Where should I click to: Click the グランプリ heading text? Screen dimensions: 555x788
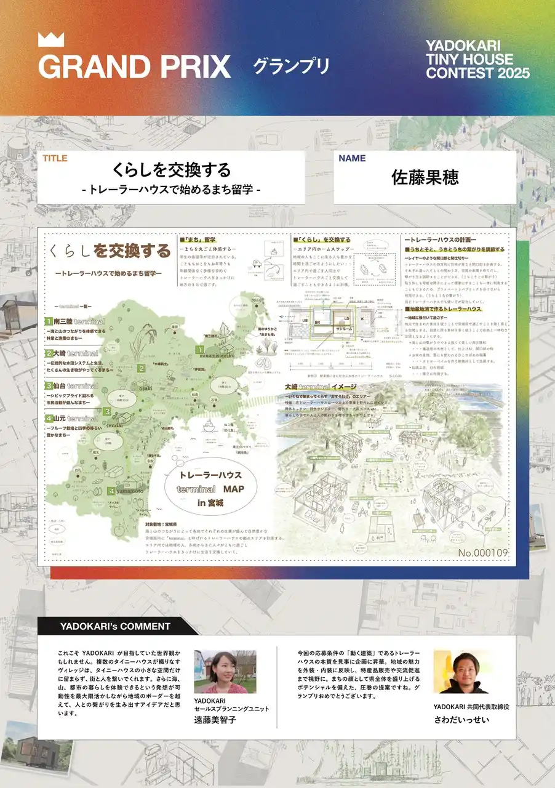[x=291, y=66]
